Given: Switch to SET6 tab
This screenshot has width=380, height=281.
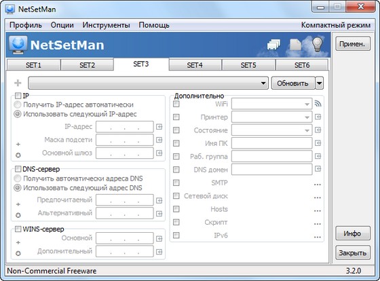Looking at the screenshot, I should coord(302,65).
